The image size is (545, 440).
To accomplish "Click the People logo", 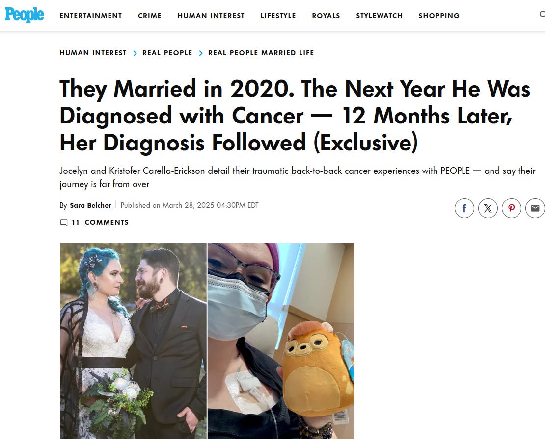I will [x=25, y=15].
